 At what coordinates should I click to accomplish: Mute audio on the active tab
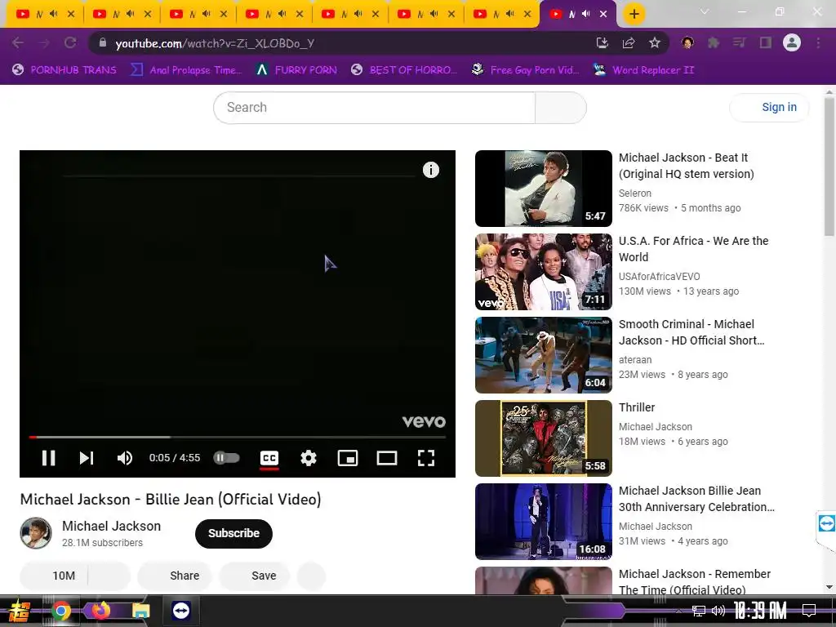(x=586, y=14)
